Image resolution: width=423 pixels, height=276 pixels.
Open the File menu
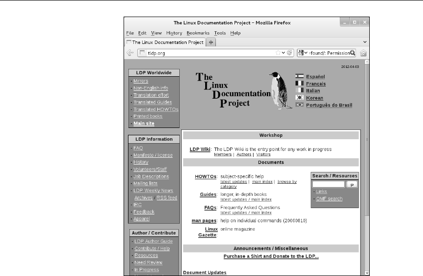point(130,33)
